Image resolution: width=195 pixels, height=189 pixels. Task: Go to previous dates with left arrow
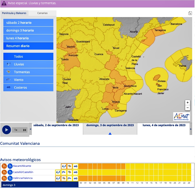(x=31, y=129)
